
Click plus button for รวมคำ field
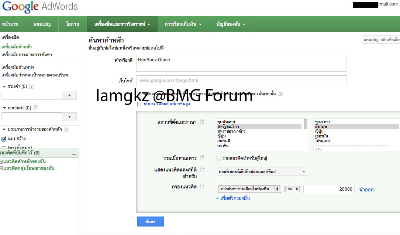pos(69,95)
